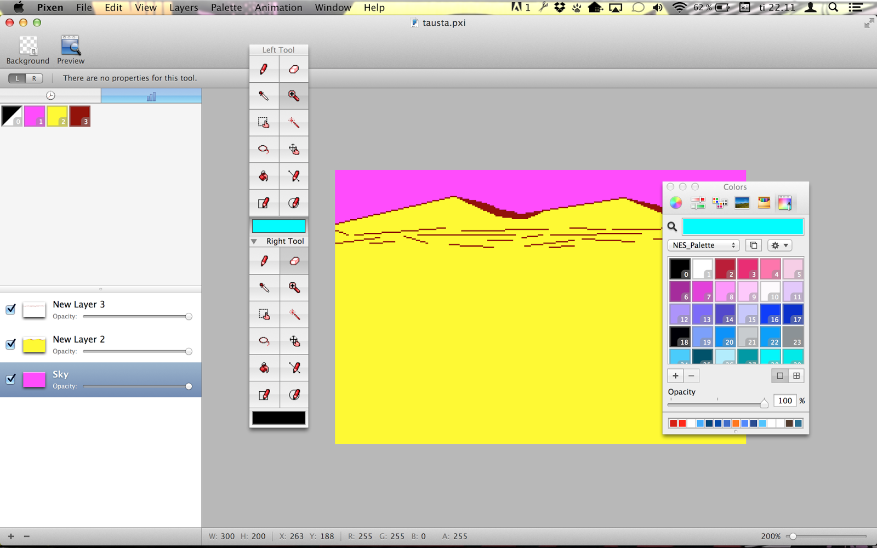Click the Background button in the toolbar

pos(27,48)
